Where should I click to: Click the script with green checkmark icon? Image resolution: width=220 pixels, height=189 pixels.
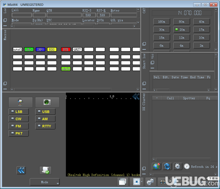(45, 170)
